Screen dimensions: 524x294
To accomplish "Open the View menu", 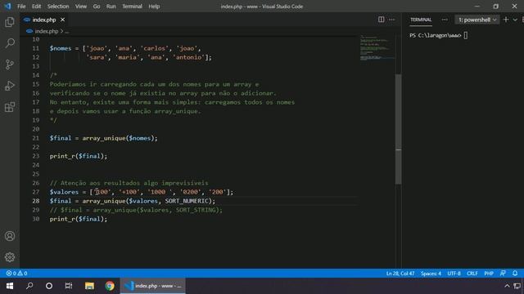I will pos(80,7).
